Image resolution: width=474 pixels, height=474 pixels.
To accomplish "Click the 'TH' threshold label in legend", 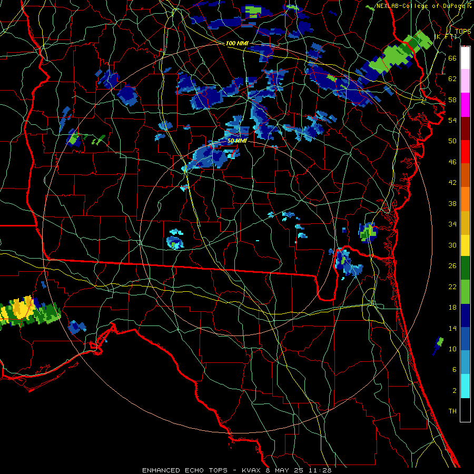I will (452, 411).
